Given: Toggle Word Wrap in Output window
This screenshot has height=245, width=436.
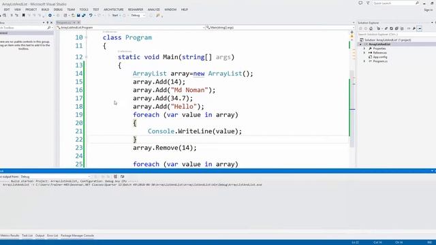Looking at the screenshot, I should point(123,177).
